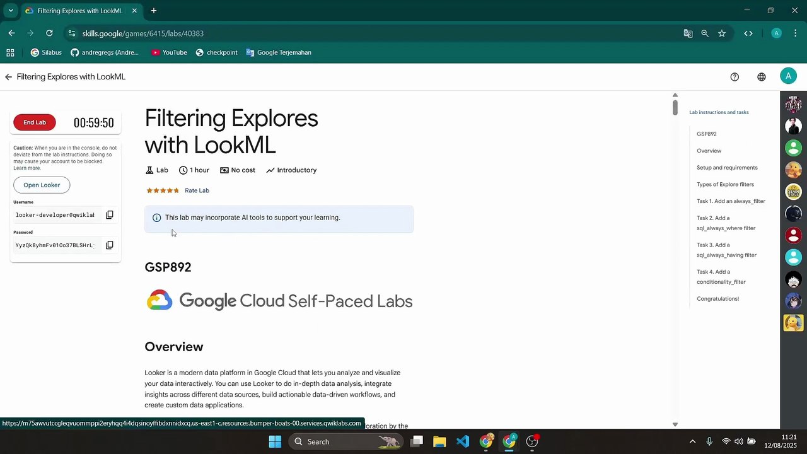Expand the tab search dropdown
This screenshot has height=454, width=807.
(x=11, y=11)
